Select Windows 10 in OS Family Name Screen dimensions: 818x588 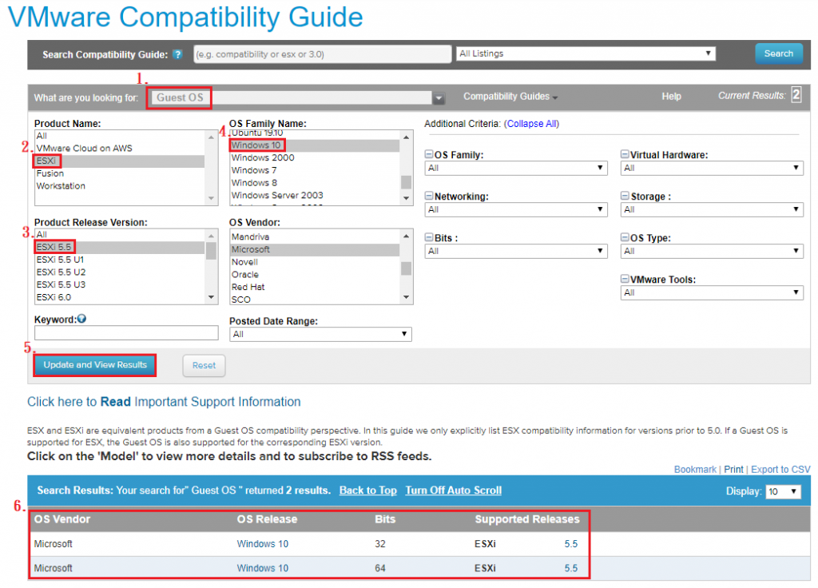click(x=315, y=145)
